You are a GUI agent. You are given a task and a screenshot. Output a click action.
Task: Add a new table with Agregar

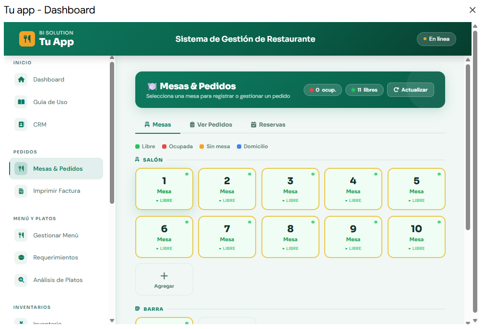(164, 279)
